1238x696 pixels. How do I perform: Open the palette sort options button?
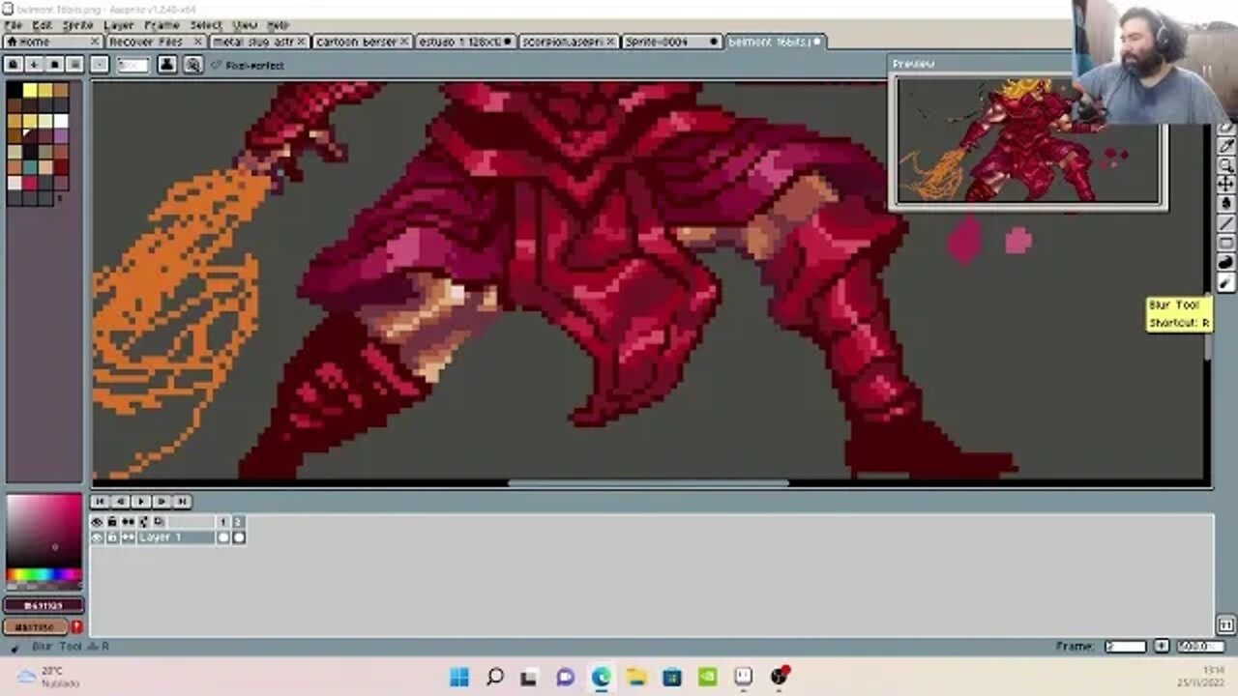(34, 65)
